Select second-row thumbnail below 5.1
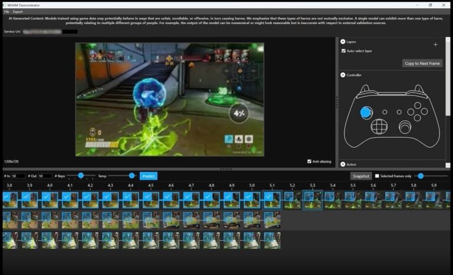The height and width of the screenshot is (275, 453). click(272, 220)
